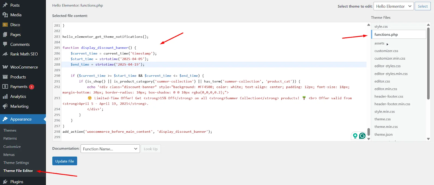Click the Grammarly G icon in editor
434x185 pixels.
coord(362,136)
